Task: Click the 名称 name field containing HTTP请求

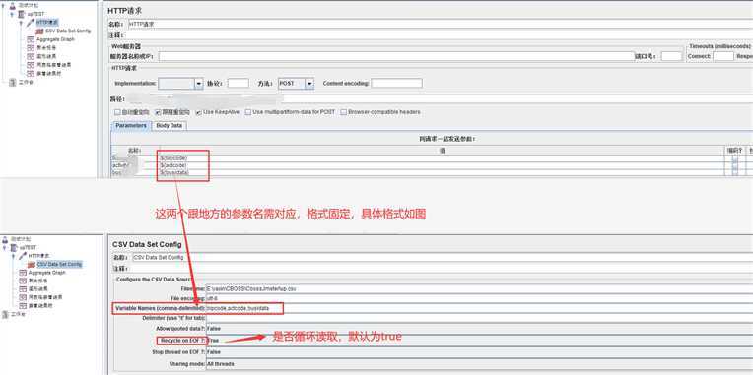Action: click(x=440, y=24)
